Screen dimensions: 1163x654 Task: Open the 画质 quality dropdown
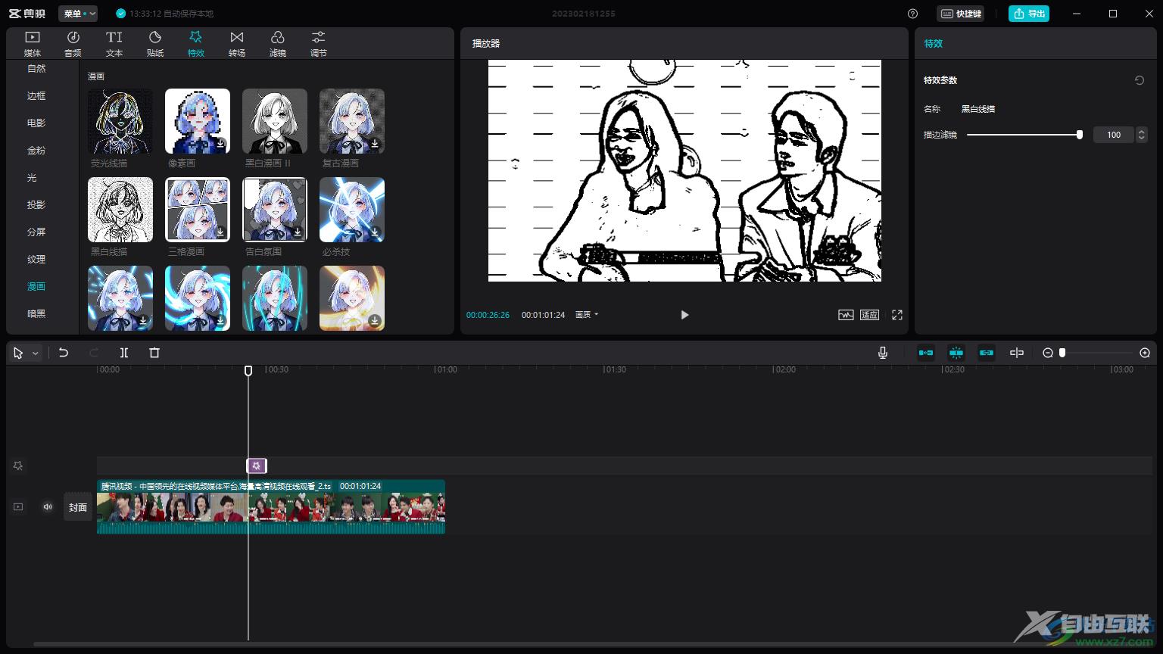pyautogui.click(x=587, y=315)
